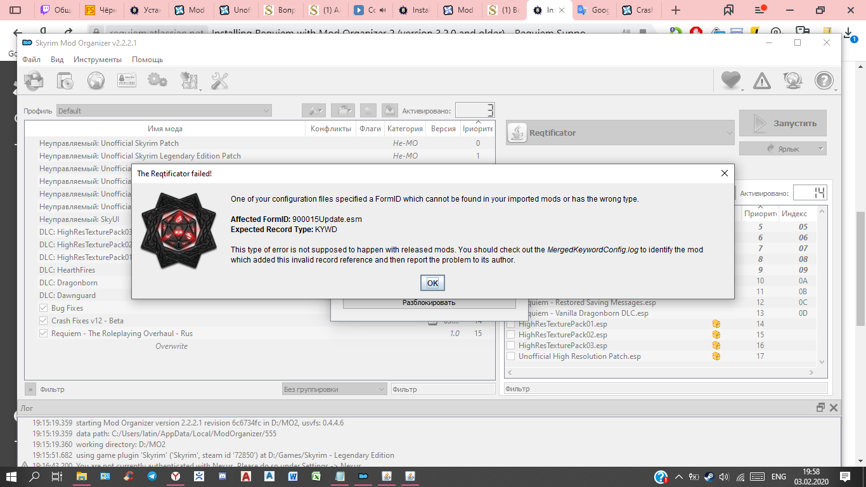
Task: Click the Запустить run button
Action: [x=783, y=123]
